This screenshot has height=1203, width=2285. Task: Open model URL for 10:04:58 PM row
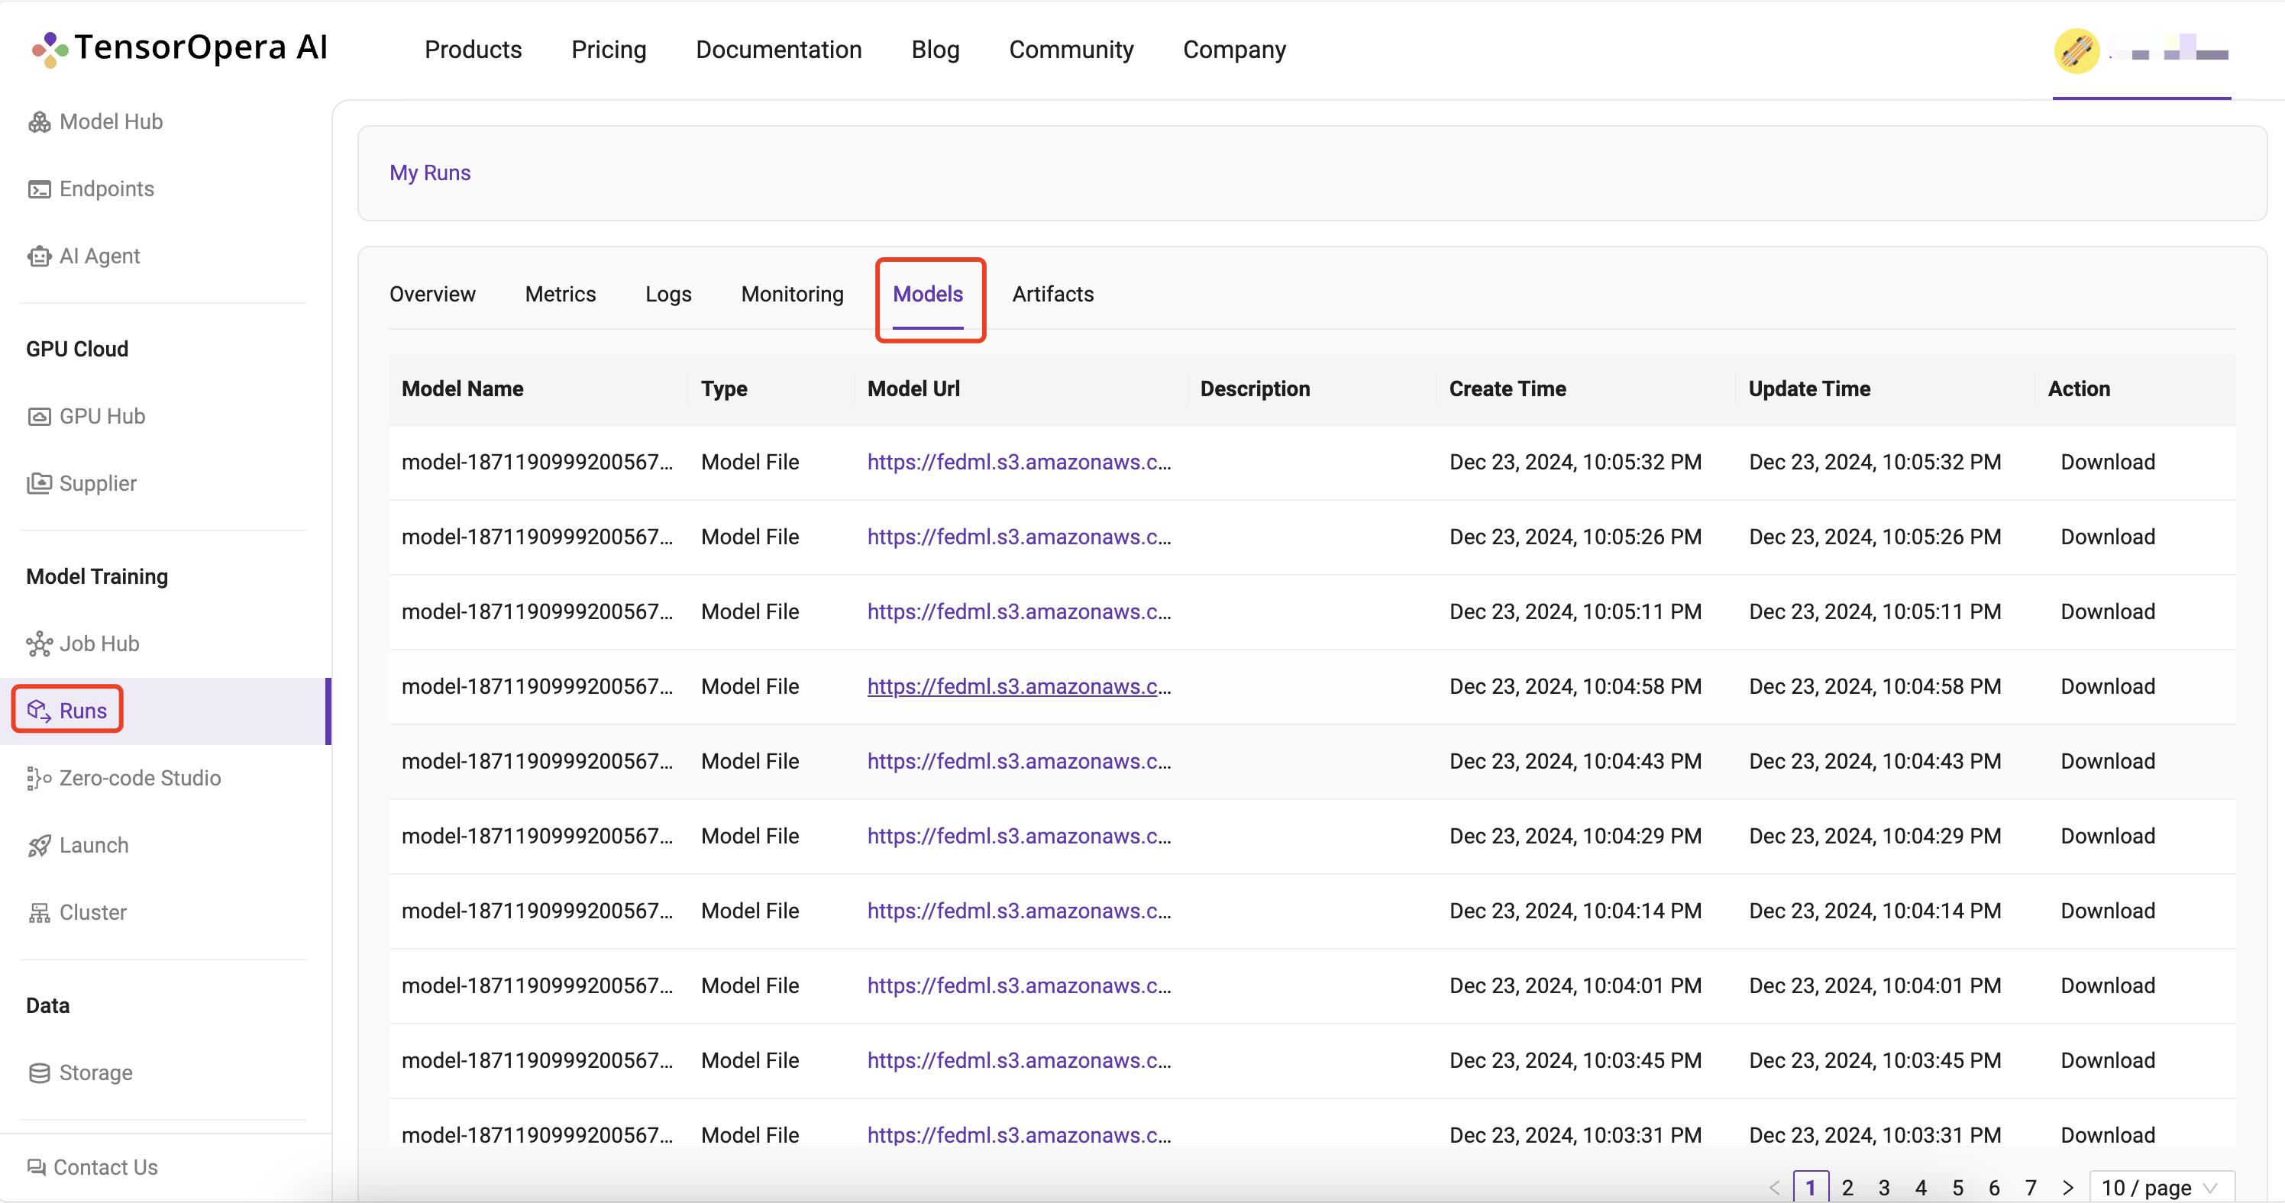pyautogui.click(x=1020, y=687)
